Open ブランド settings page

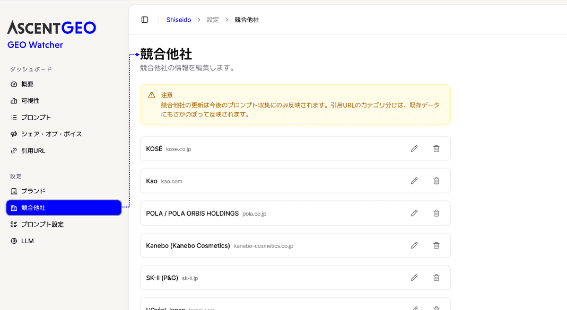(x=64, y=191)
